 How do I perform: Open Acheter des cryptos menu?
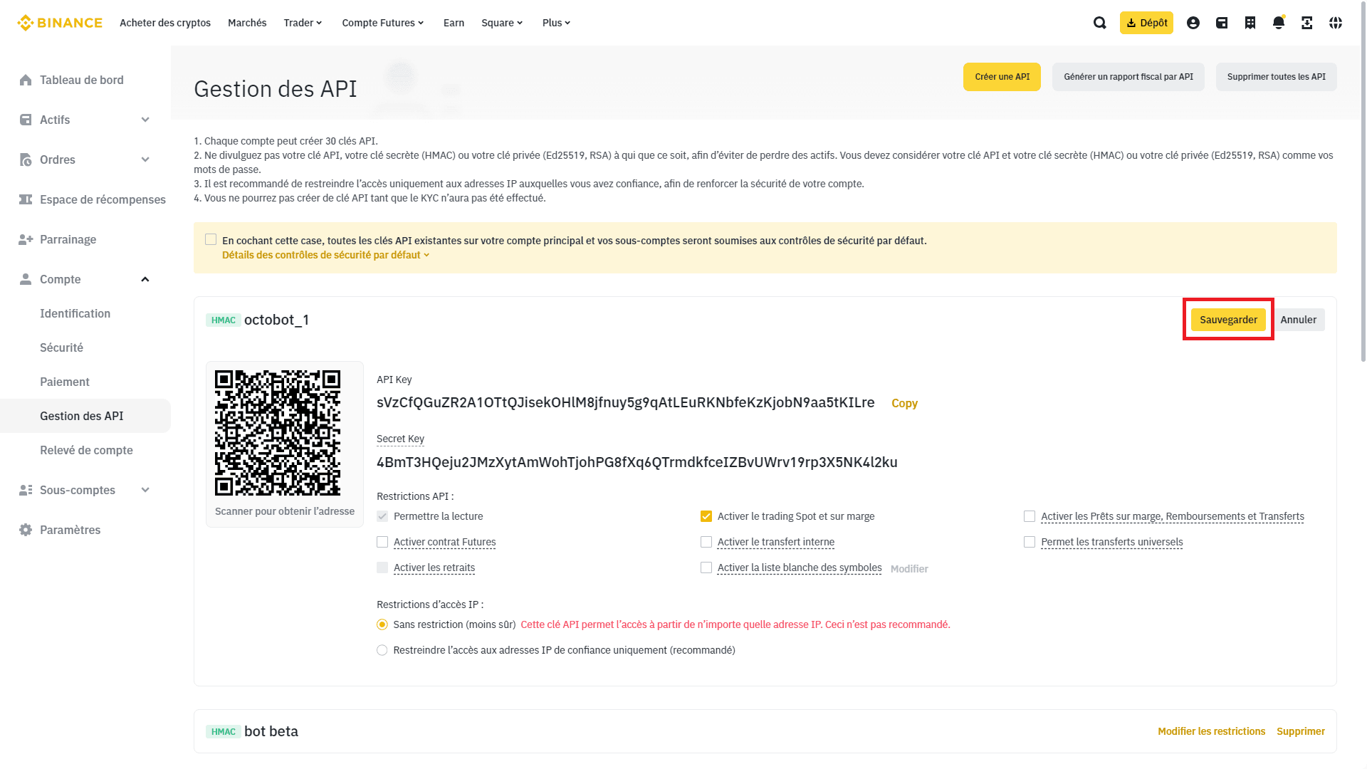(x=165, y=23)
